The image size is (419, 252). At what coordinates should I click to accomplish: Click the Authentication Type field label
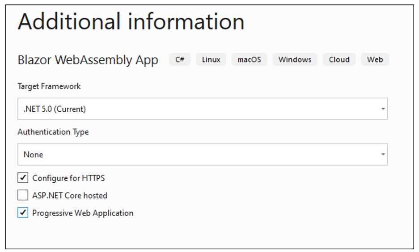tap(53, 132)
